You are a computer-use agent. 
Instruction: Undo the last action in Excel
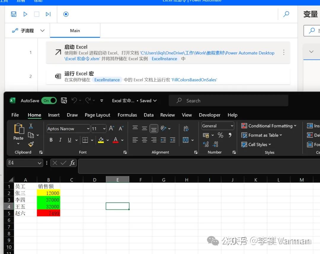[74, 100]
